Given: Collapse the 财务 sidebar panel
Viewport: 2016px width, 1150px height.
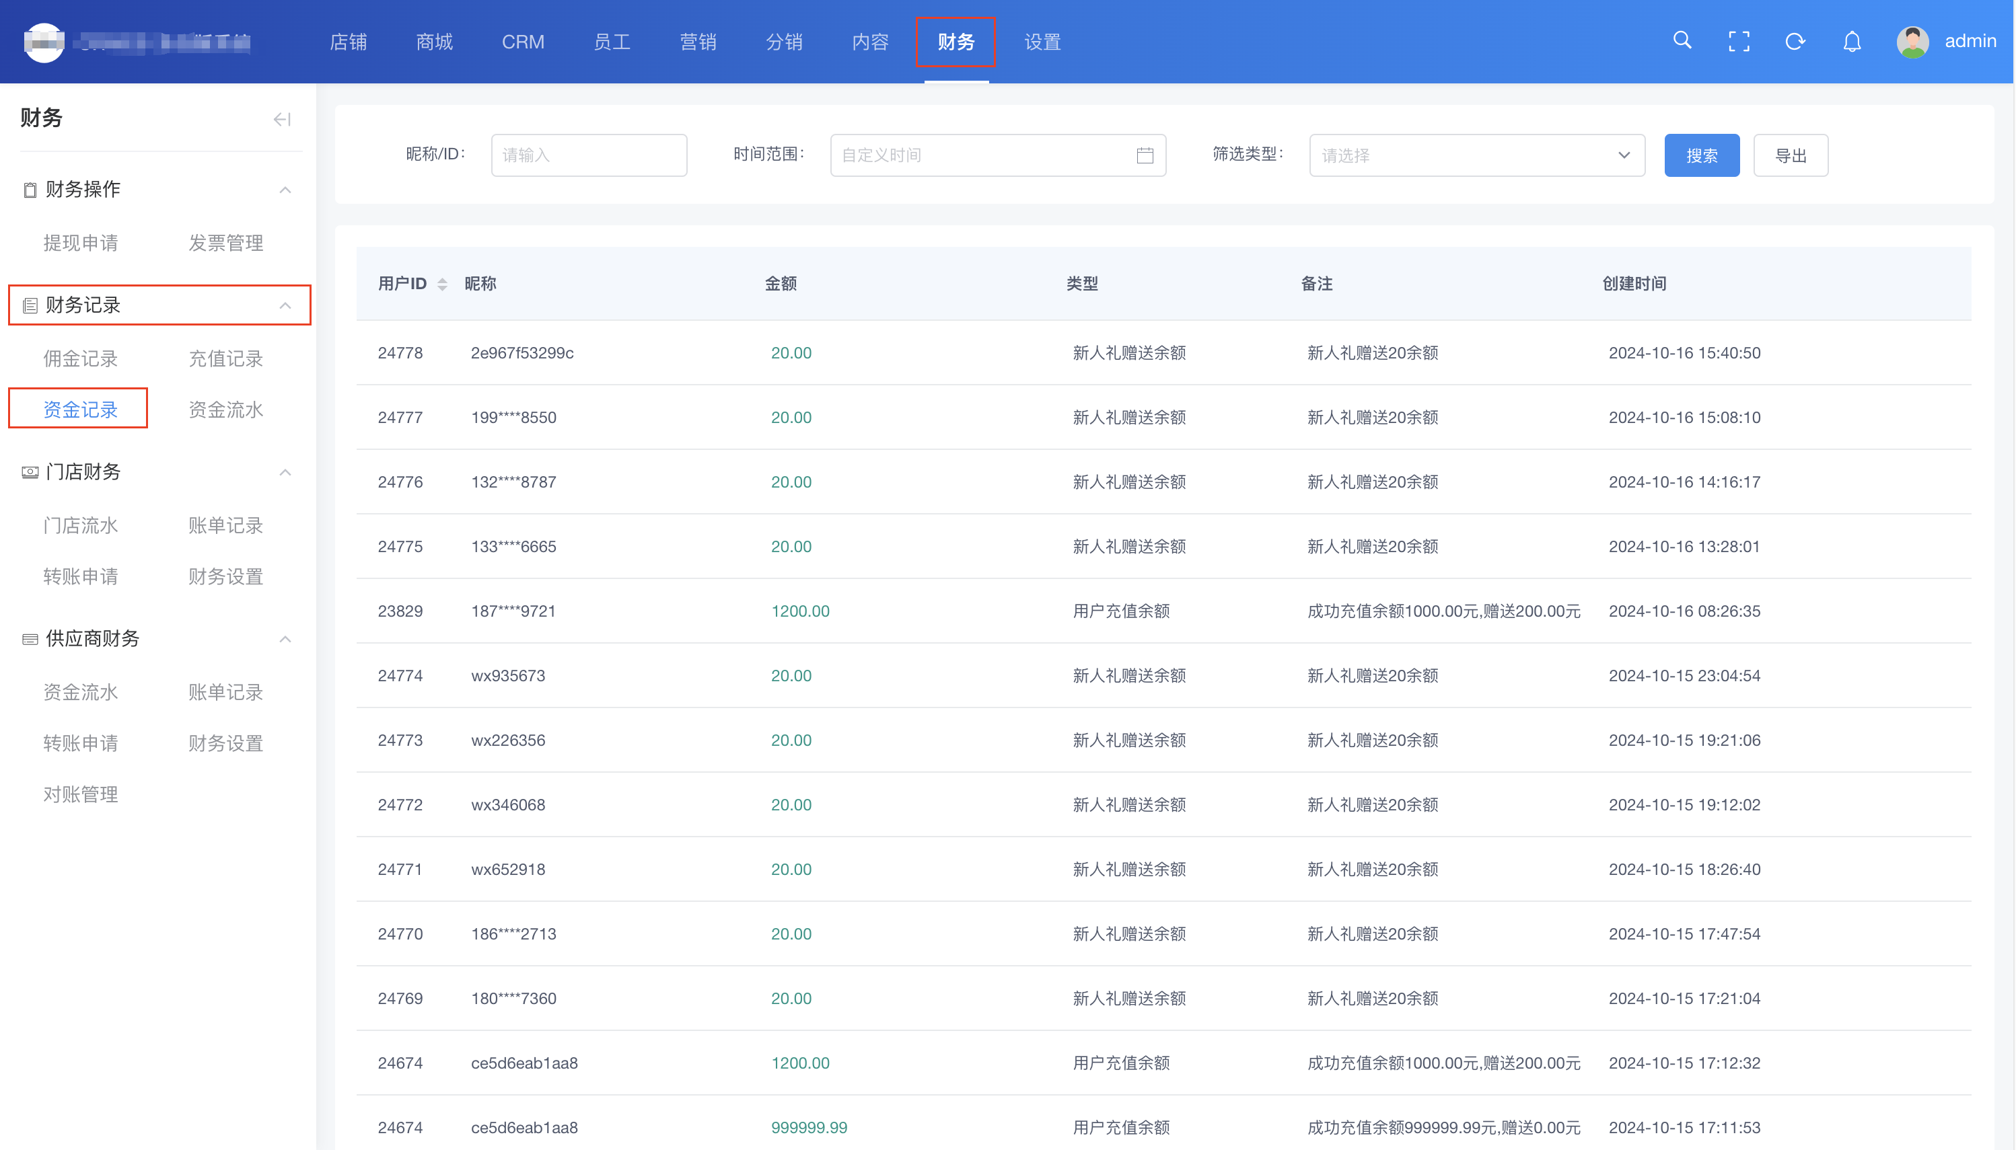Looking at the screenshot, I should 282,119.
